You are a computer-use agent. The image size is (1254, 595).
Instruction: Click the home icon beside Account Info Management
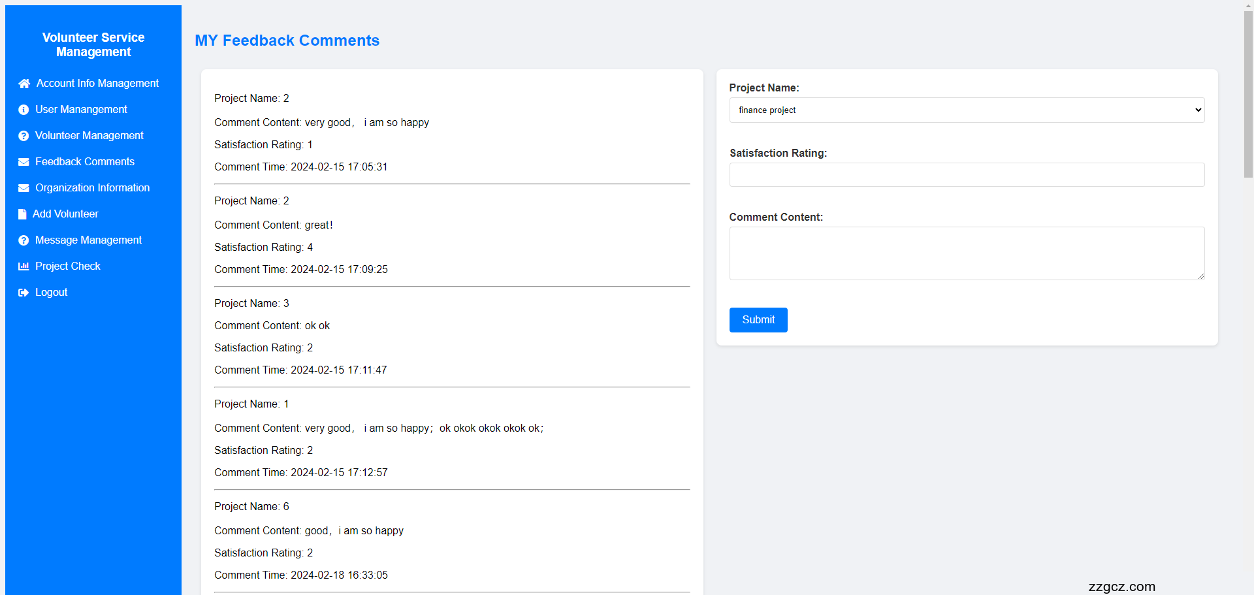(24, 84)
